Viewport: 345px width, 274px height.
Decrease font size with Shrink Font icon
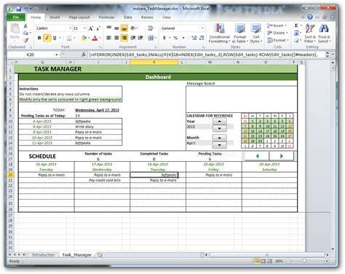pos(98,28)
